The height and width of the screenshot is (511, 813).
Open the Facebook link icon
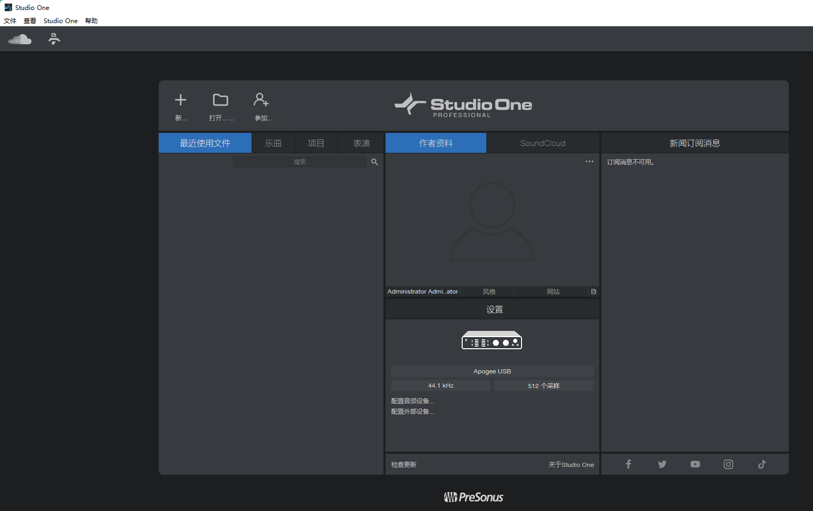tap(628, 464)
